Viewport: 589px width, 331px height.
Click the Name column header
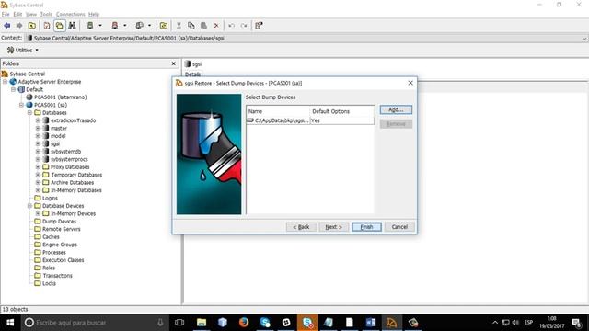pyautogui.click(x=278, y=111)
